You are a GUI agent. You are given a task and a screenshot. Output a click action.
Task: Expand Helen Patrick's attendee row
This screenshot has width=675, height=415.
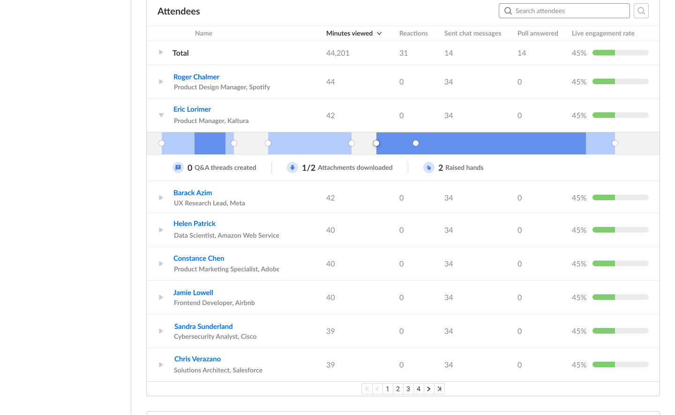(x=161, y=230)
